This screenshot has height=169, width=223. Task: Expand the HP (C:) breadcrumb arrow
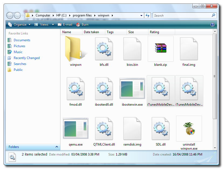pyautogui.click(x=70, y=15)
